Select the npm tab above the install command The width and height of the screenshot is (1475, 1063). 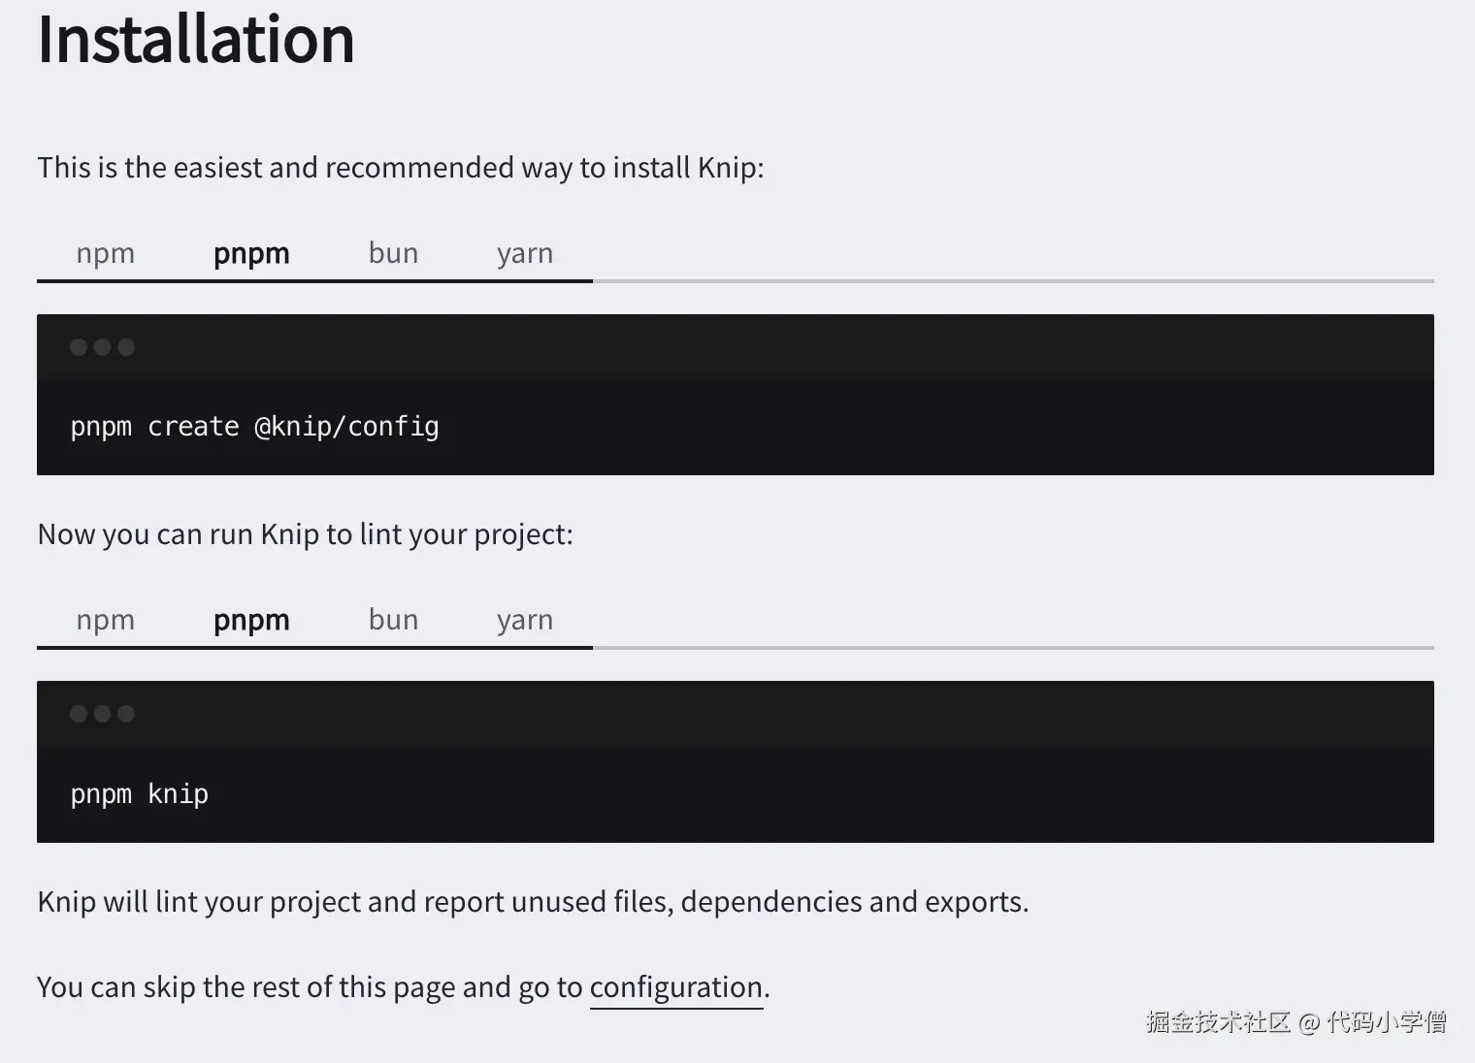pos(105,253)
